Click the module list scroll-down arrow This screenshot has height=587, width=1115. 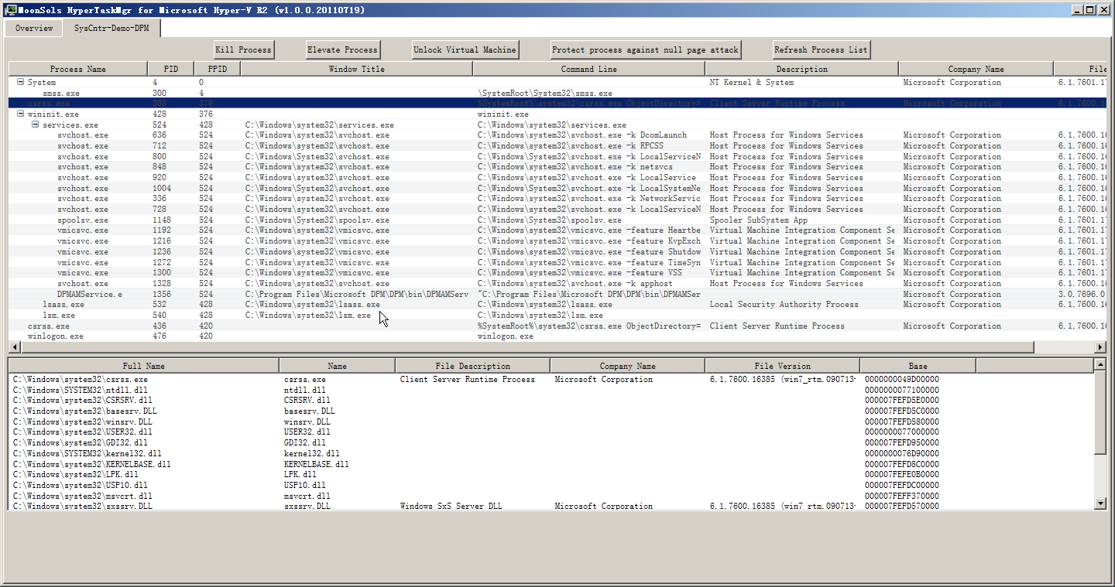tap(1100, 503)
